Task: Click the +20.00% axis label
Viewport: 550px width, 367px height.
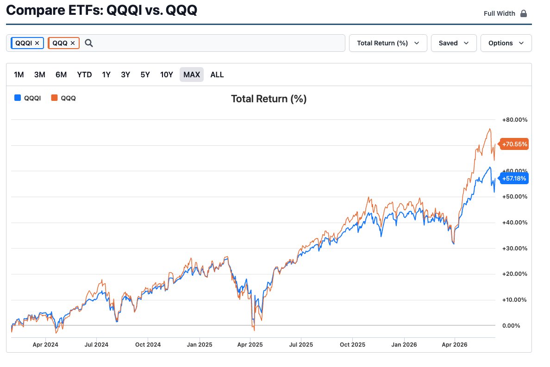Action: [x=514, y=274]
